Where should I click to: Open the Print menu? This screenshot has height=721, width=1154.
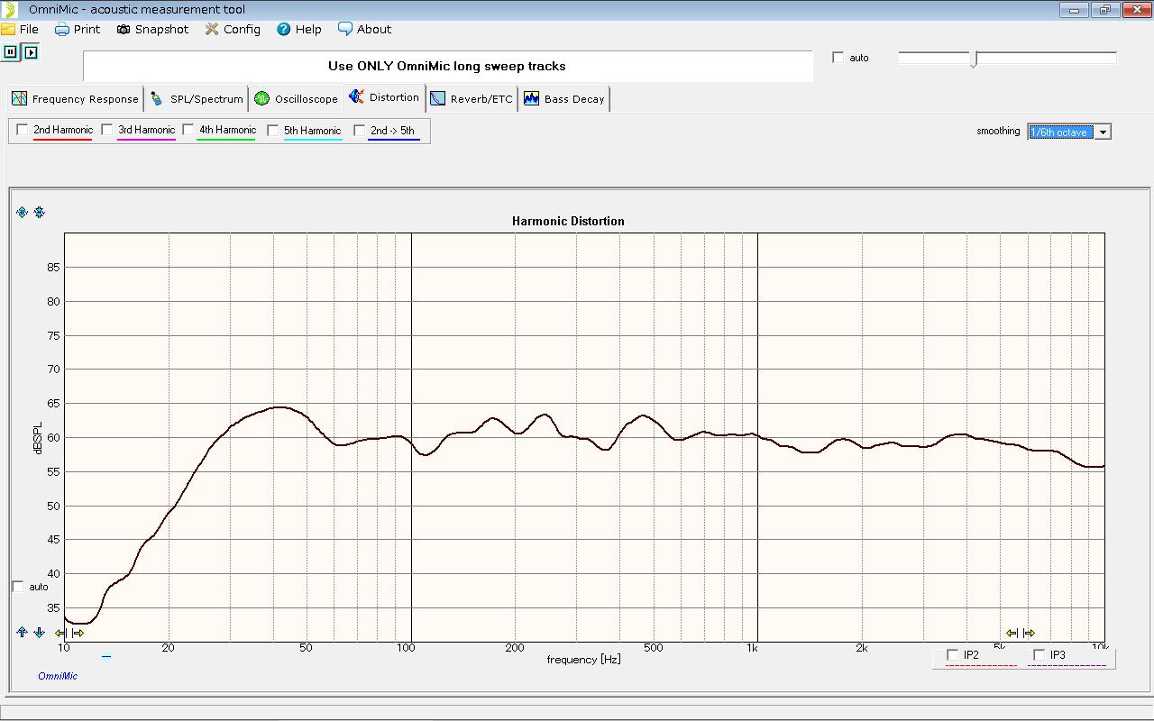tap(78, 29)
